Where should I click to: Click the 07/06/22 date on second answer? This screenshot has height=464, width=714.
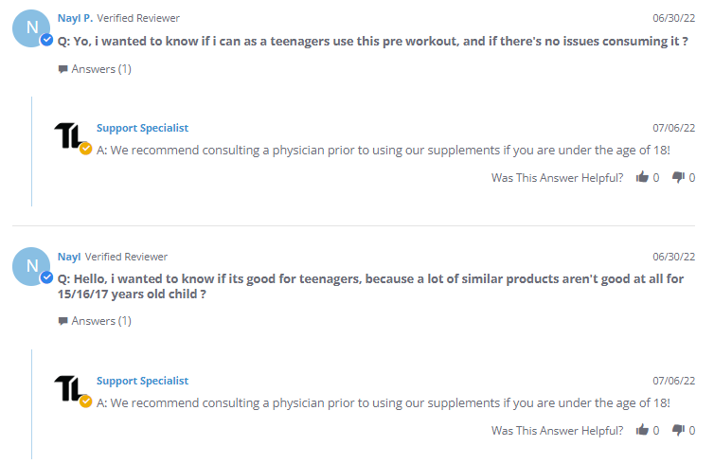tap(673, 381)
